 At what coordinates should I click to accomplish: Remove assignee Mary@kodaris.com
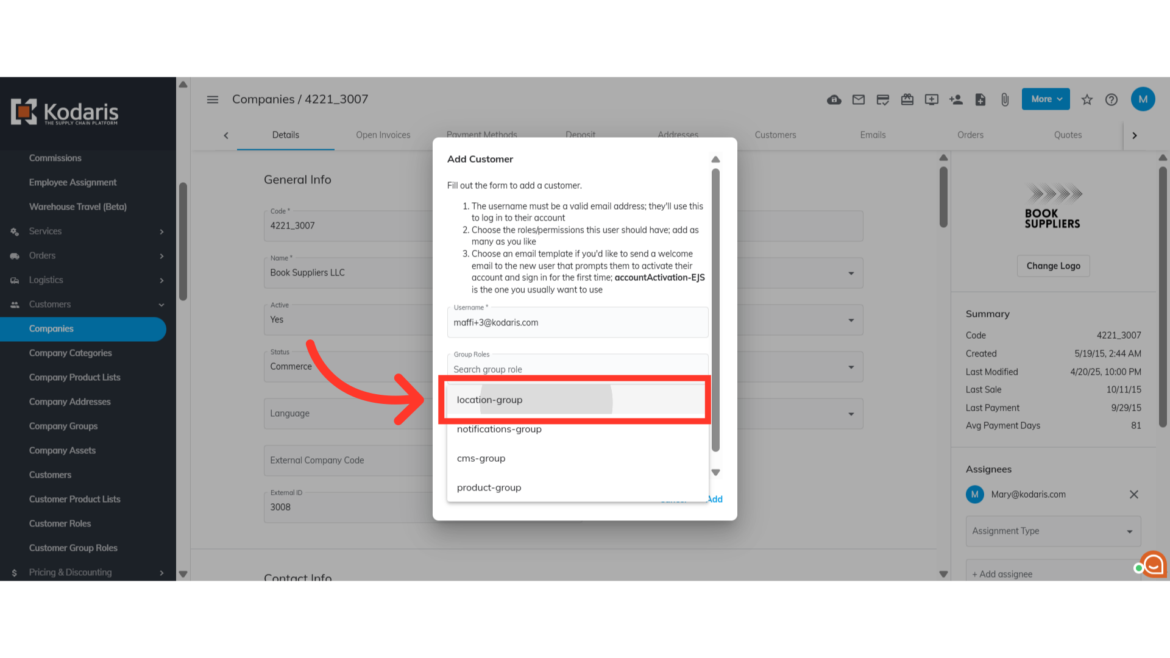1133,494
